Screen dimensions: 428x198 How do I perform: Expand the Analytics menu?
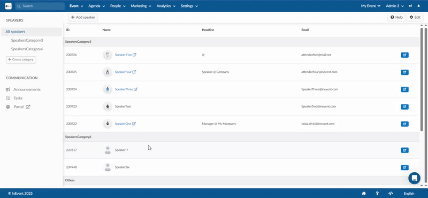point(166,6)
